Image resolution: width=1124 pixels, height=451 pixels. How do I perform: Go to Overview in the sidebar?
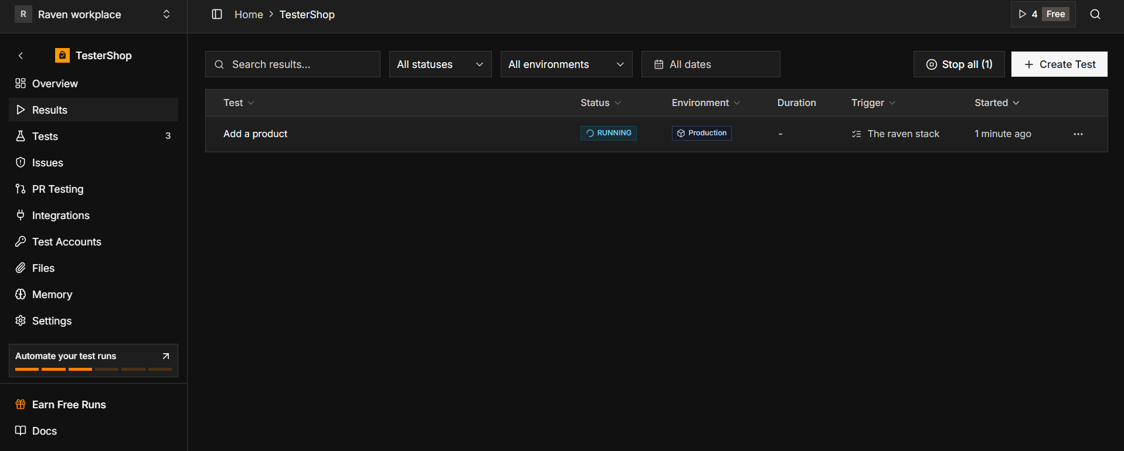[93, 84]
